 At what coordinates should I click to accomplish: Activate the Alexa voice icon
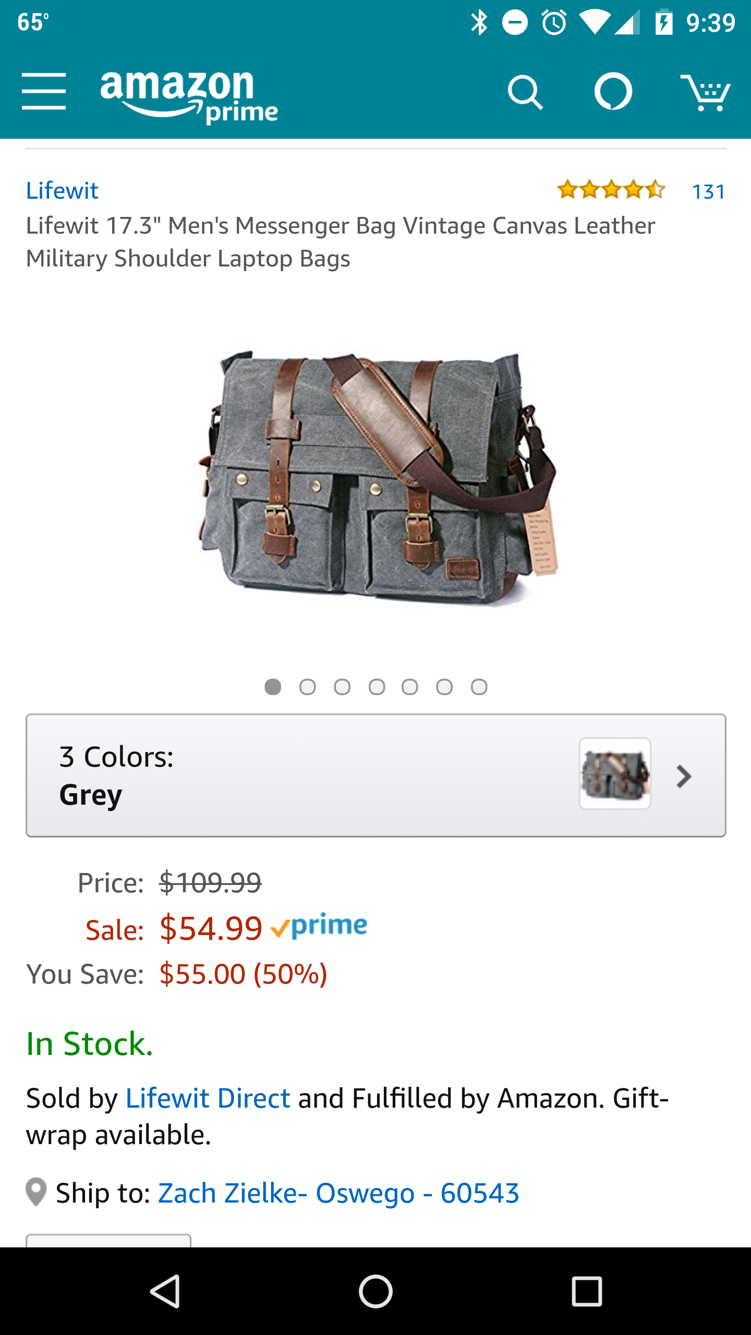click(x=613, y=91)
